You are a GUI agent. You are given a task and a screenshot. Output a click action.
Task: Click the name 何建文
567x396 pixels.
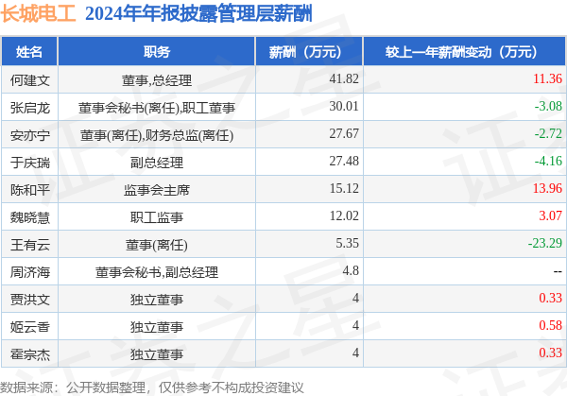pos(30,80)
